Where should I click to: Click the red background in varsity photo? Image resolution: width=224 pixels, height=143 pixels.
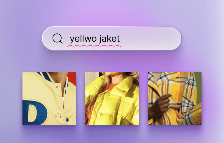[72, 78]
